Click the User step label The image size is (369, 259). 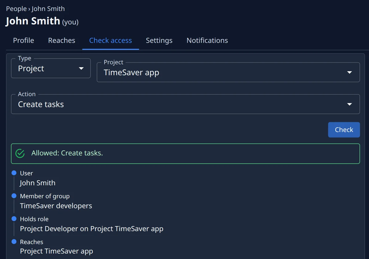26,173
